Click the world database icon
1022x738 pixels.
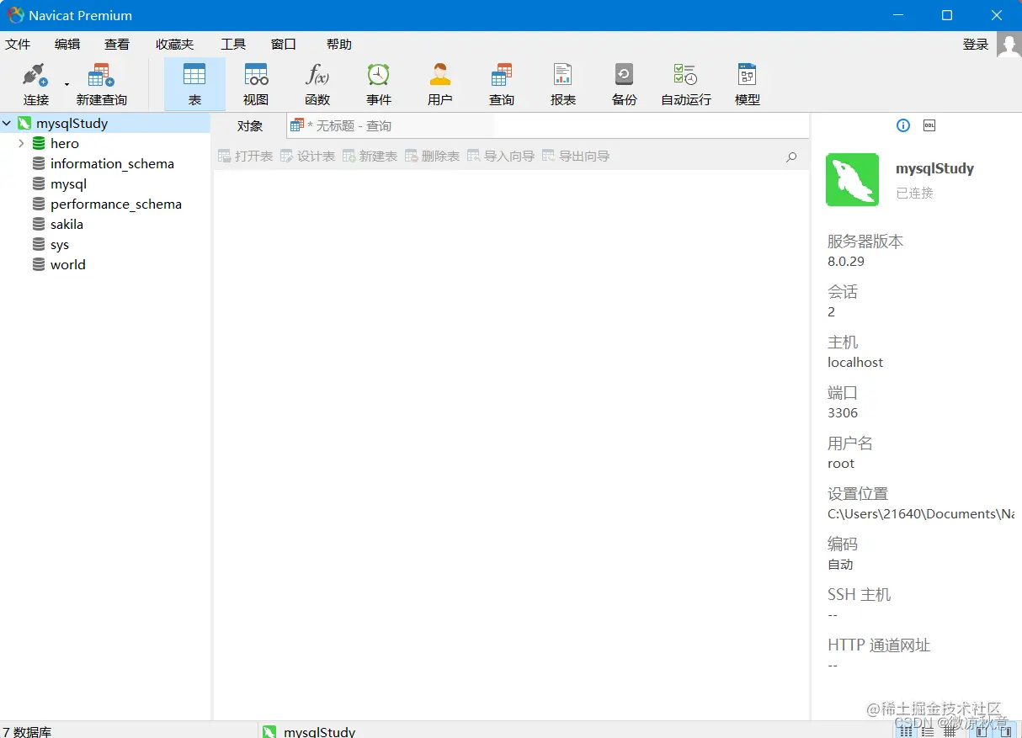[x=39, y=265]
